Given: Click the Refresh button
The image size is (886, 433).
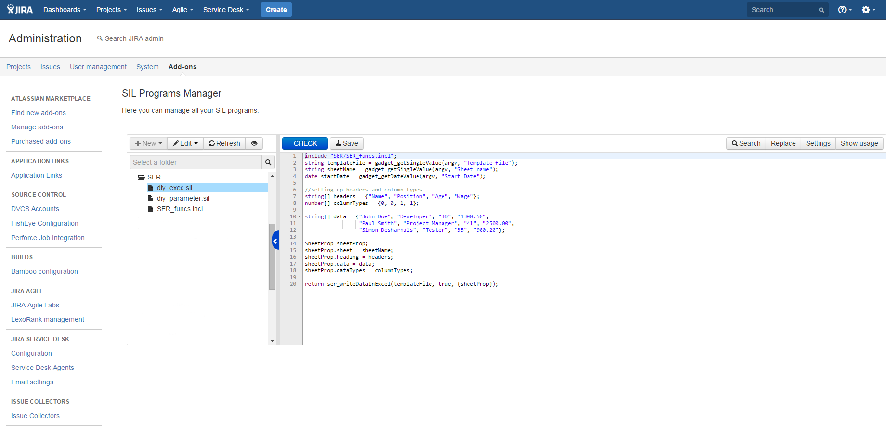Looking at the screenshot, I should [224, 143].
